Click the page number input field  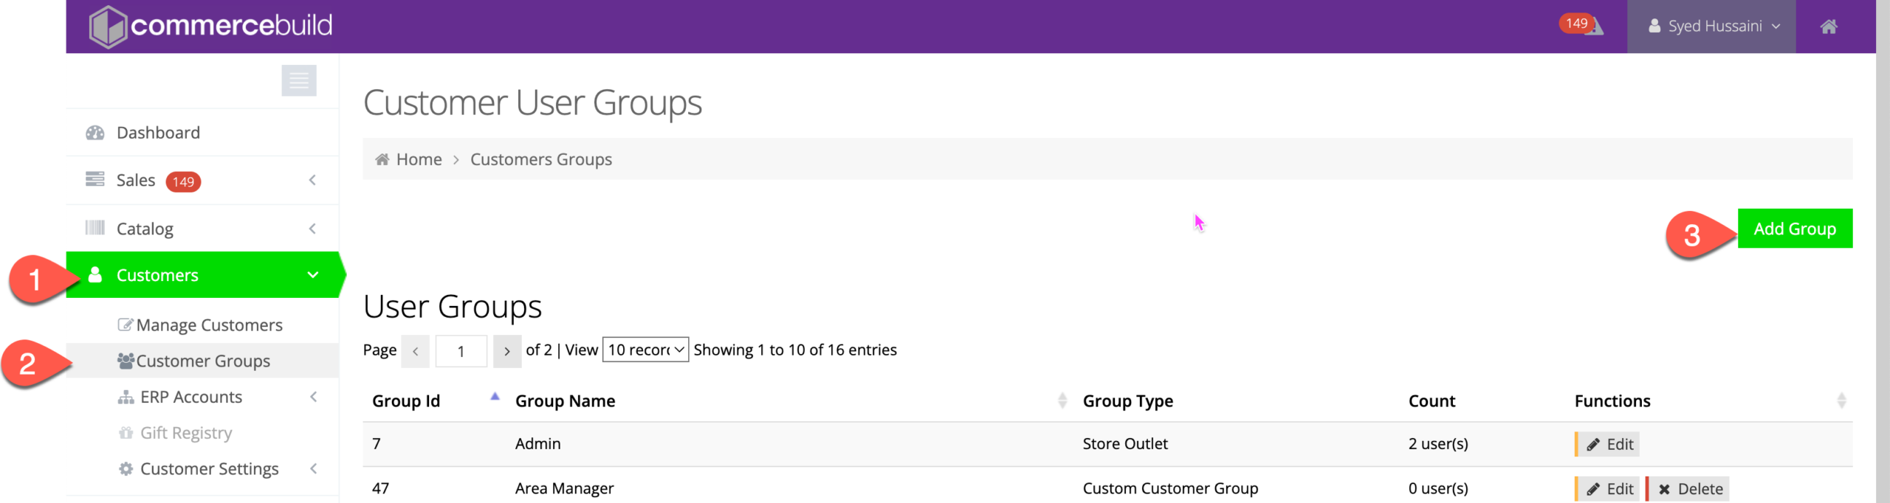[461, 351]
